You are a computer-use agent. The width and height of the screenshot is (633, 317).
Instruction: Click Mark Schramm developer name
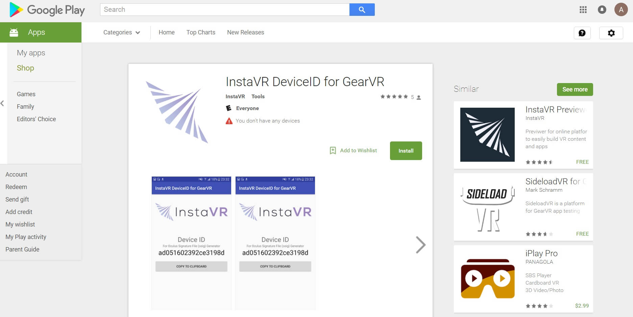pos(544,190)
